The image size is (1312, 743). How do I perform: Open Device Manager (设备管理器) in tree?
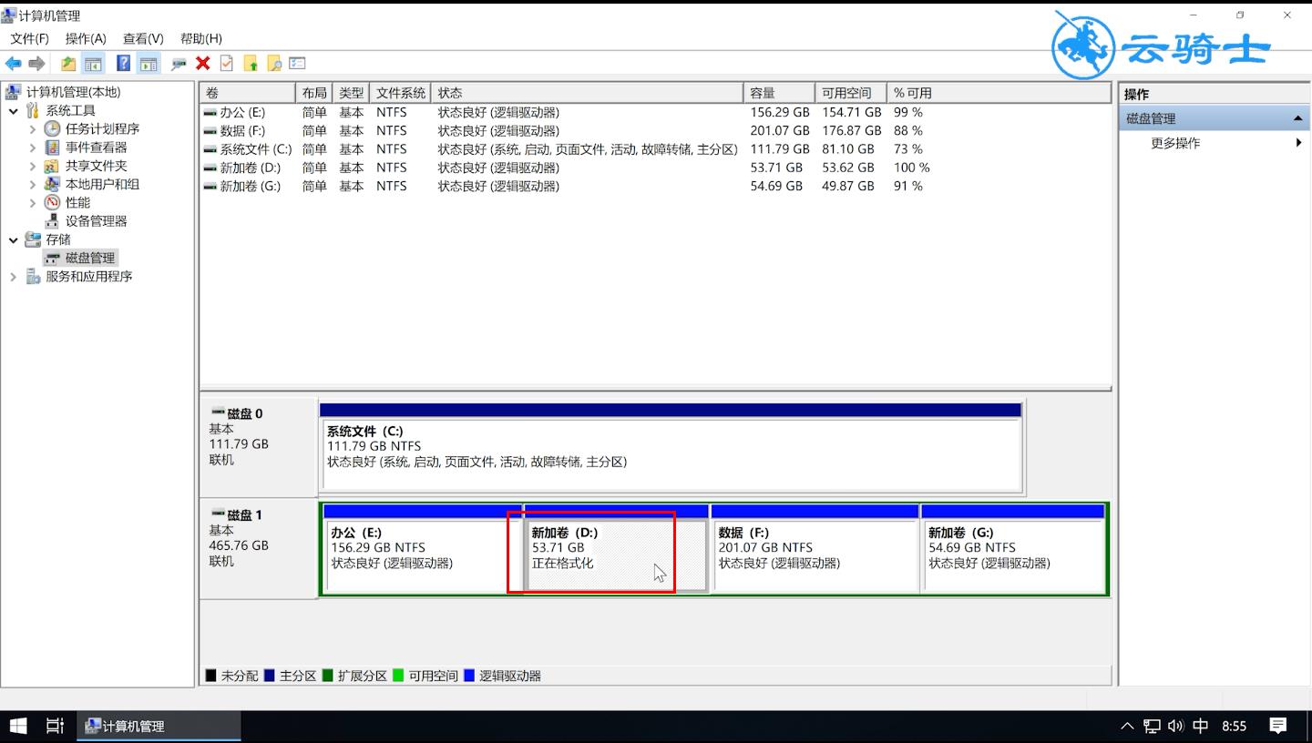coord(96,221)
